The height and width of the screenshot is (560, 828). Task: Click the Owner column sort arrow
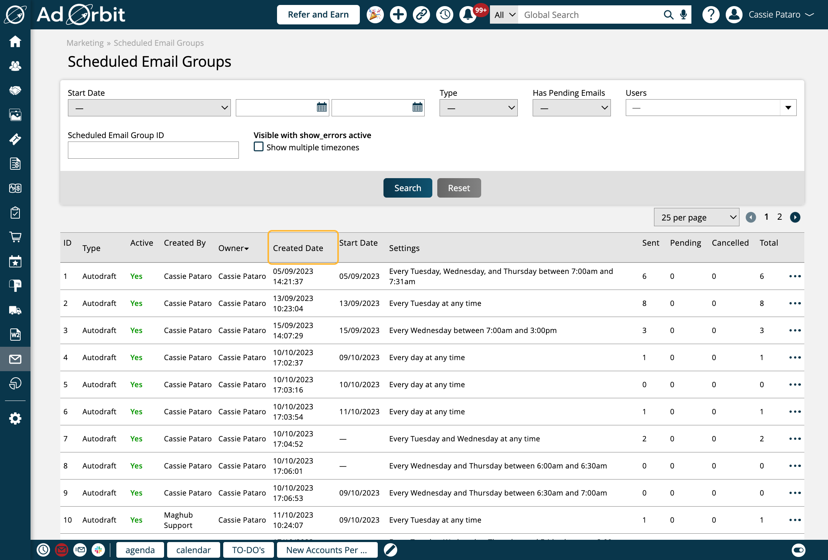pyautogui.click(x=246, y=248)
